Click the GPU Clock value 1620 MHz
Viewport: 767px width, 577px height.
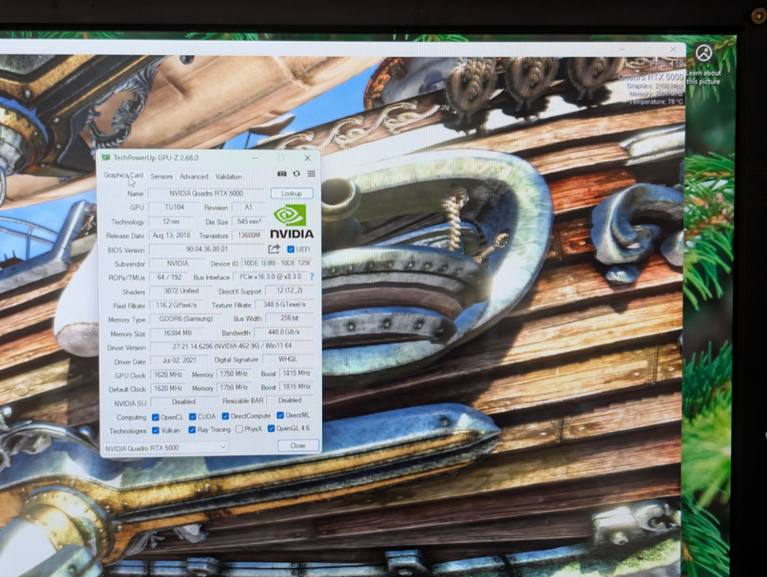pos(168,374)
